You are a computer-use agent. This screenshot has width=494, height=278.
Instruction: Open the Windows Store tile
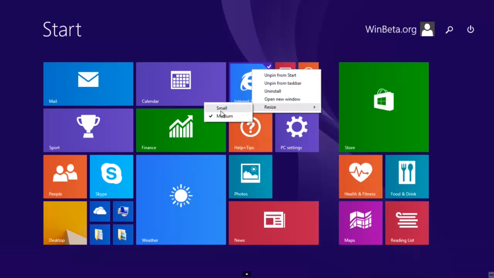pyautogui.click(x=383, y=107)
